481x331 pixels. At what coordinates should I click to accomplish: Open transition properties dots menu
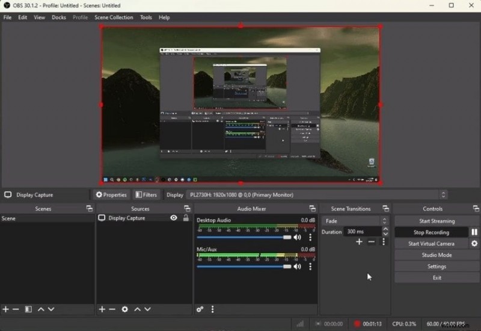click(383, 242)
